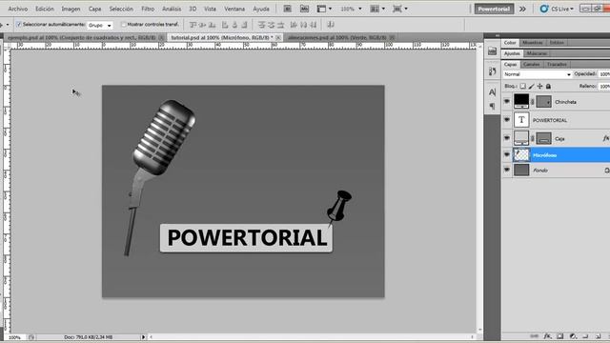This screenshot has height=343, width=610.
Task: Launch Mini Bridge from the application bar
Action: tap(304, 9)
